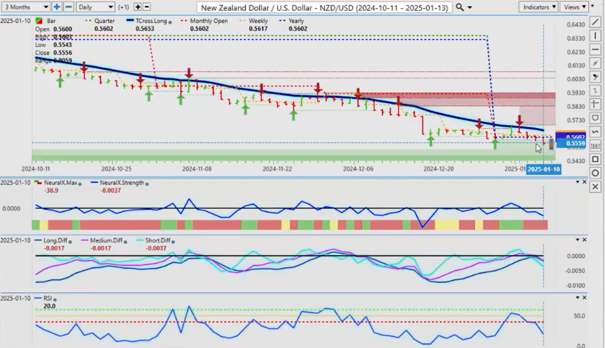Click the info dot next to Medium.Diff
Viewport: 605px width, 348px height.
(125, 242)
